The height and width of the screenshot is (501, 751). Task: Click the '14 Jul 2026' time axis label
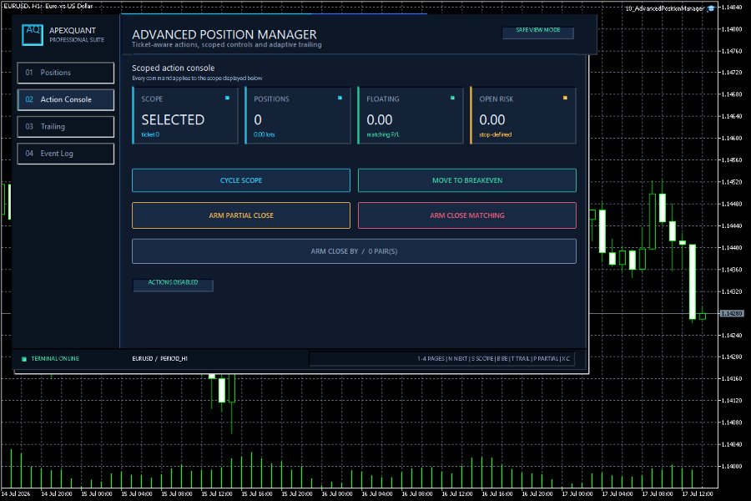point(15,493)
